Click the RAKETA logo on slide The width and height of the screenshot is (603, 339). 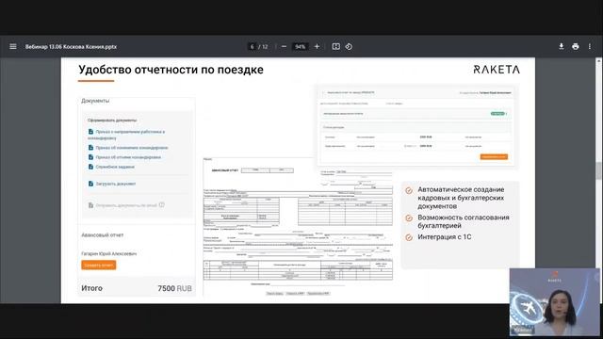(x=497, y=70)
